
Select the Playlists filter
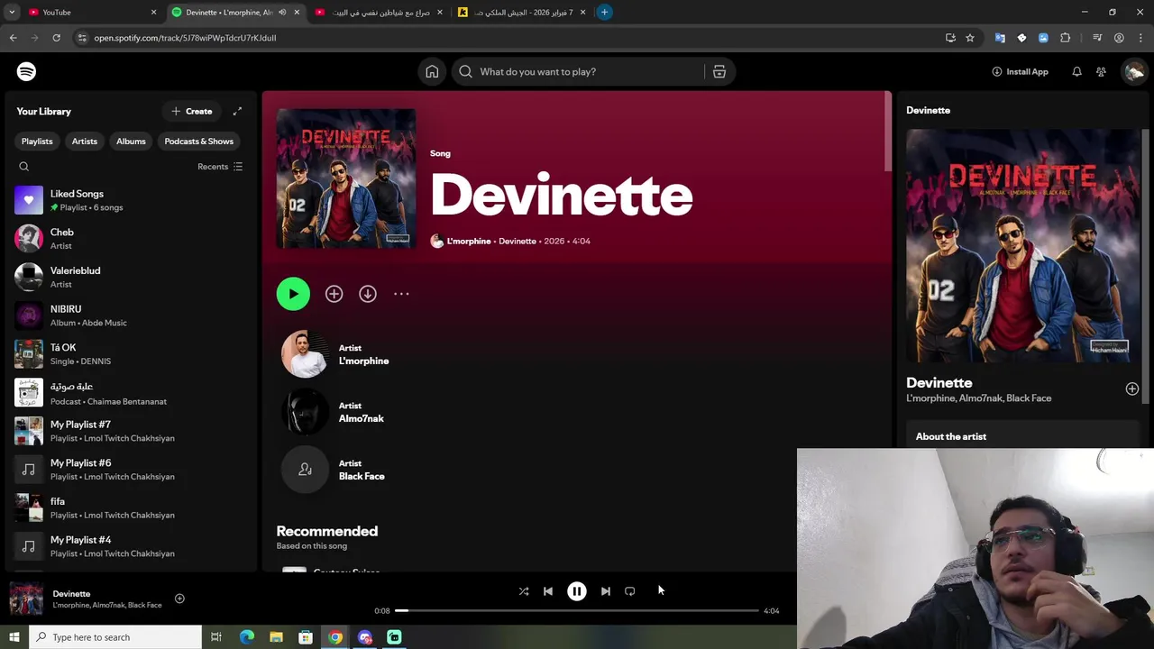(x=37, y=141)
